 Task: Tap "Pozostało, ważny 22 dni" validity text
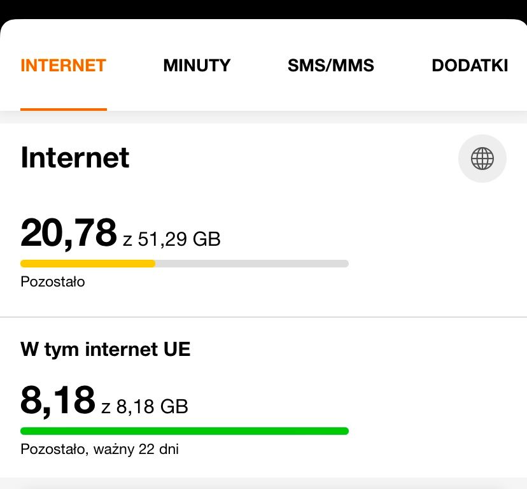pyautogui.click(x=99, y=450)
